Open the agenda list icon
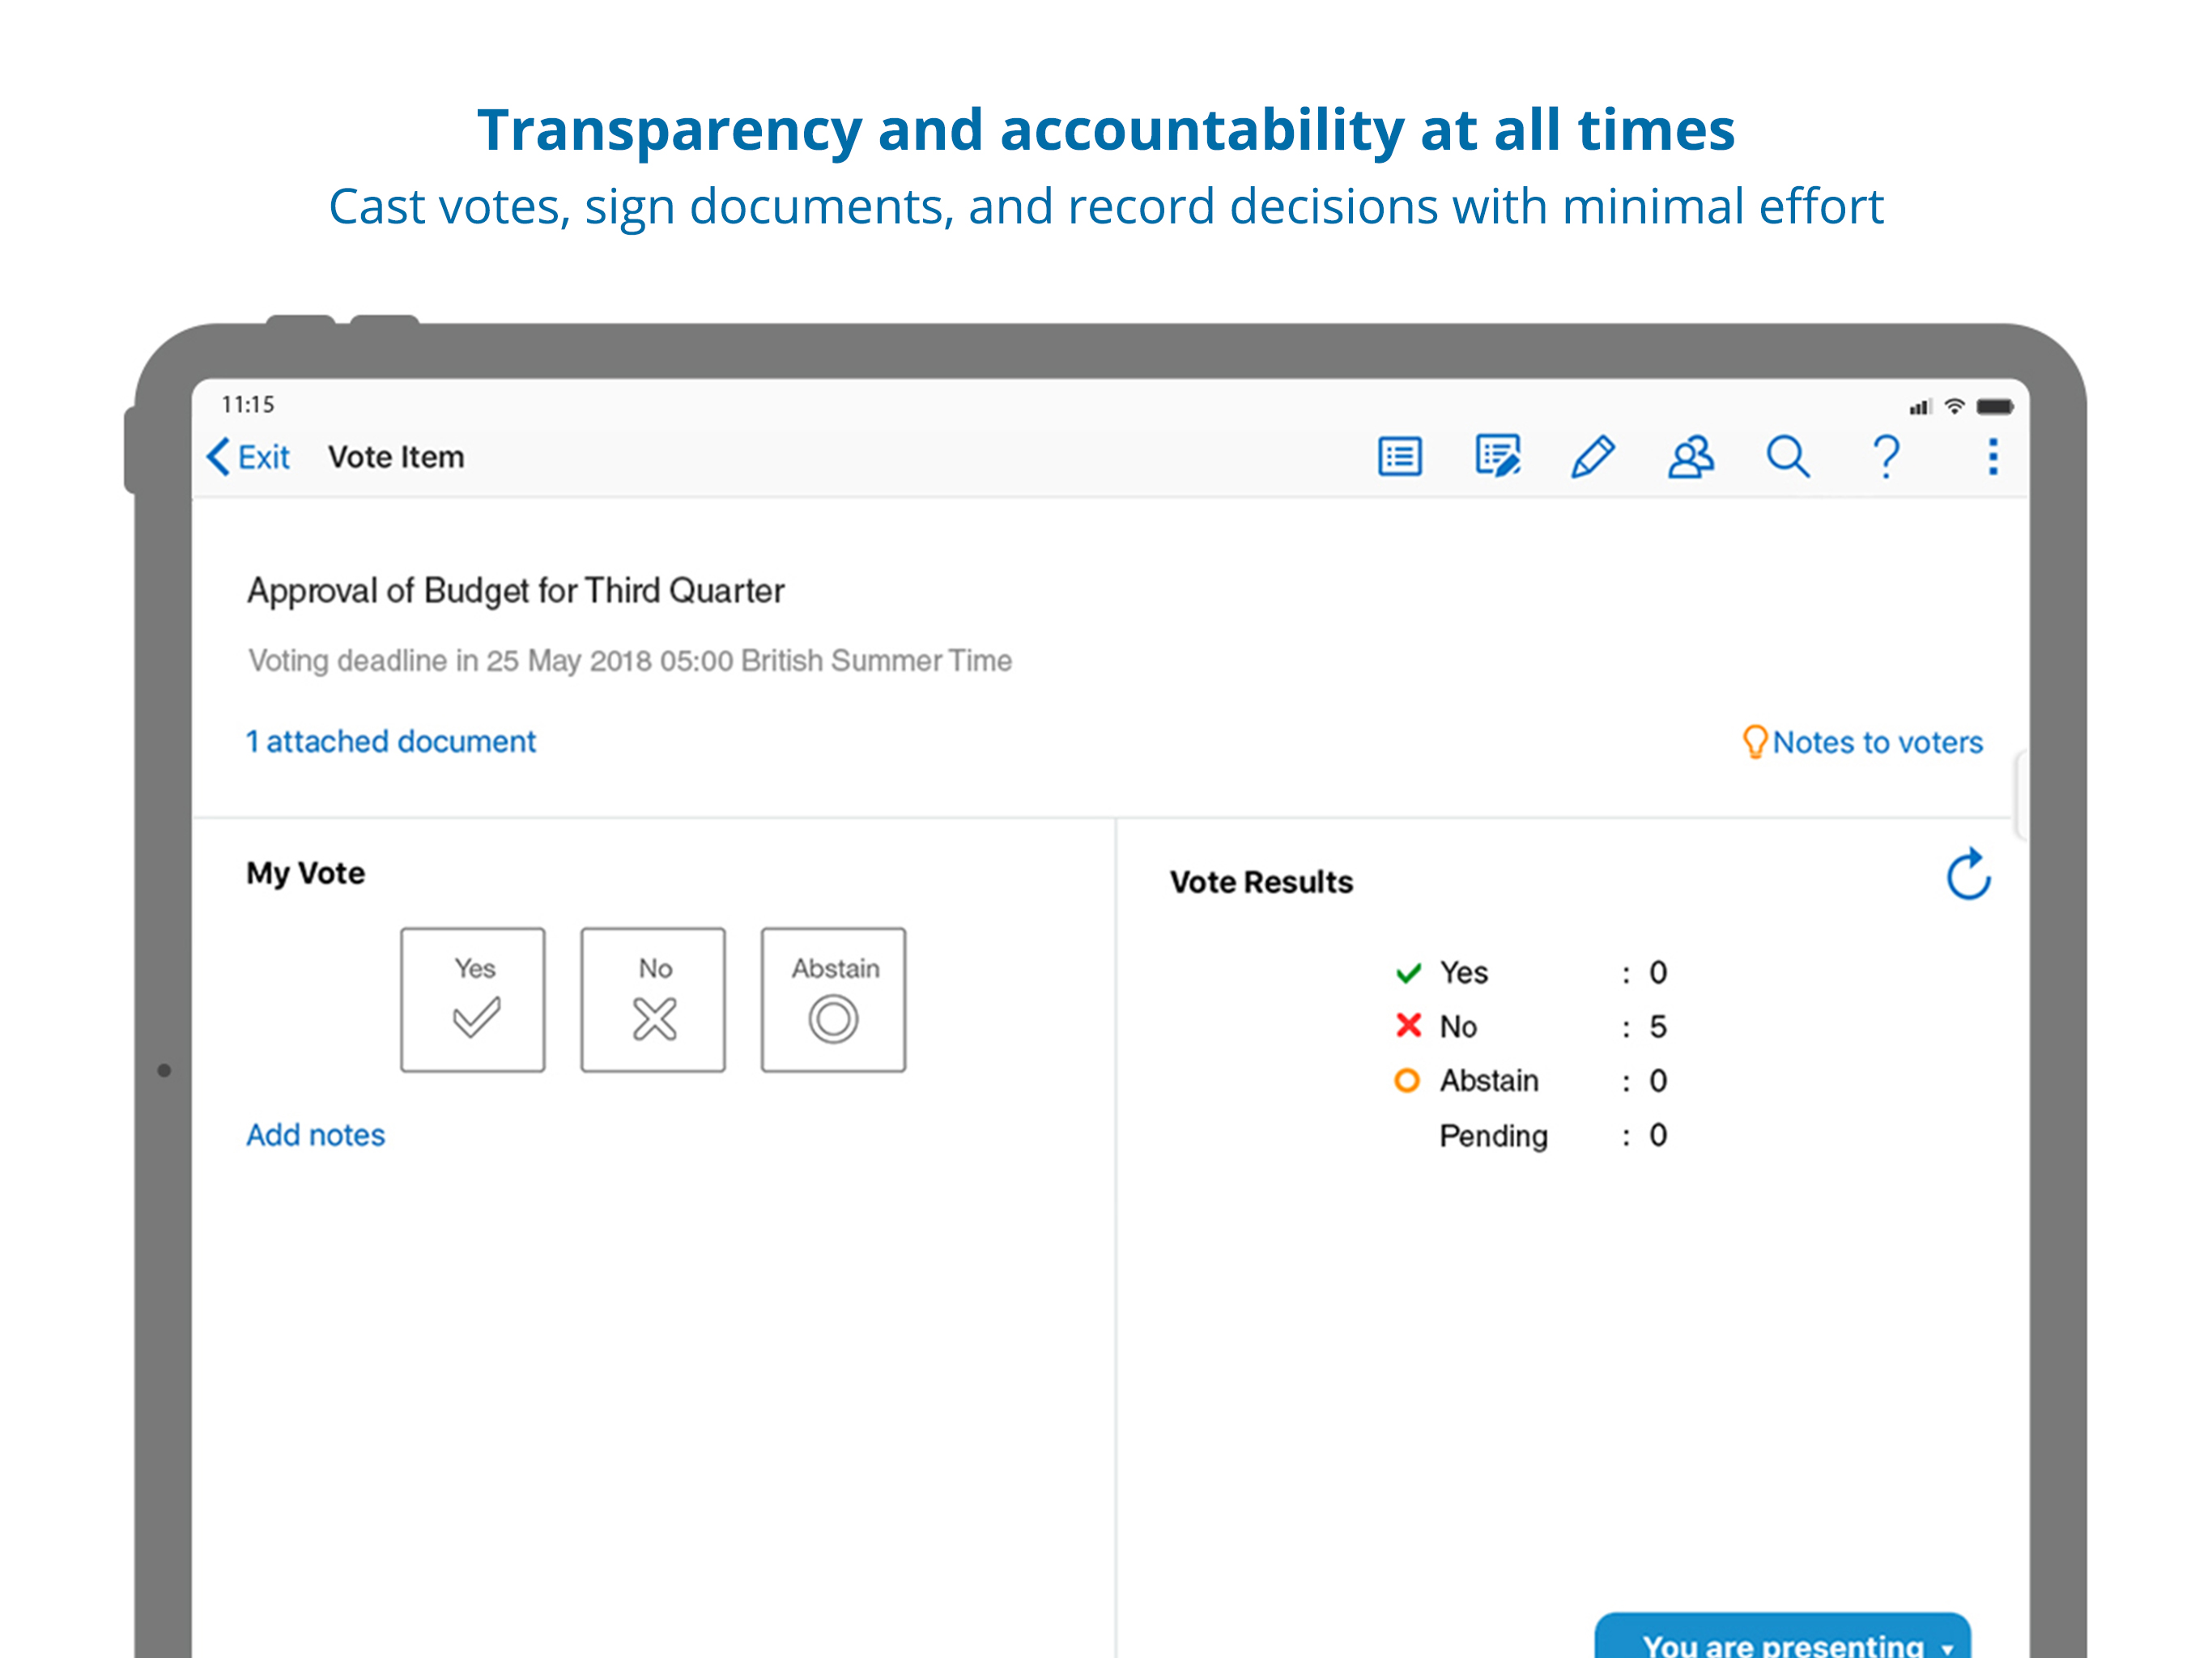Image resolution: width=2212 pixels, height=1658 pixels. coord(1399,457)
